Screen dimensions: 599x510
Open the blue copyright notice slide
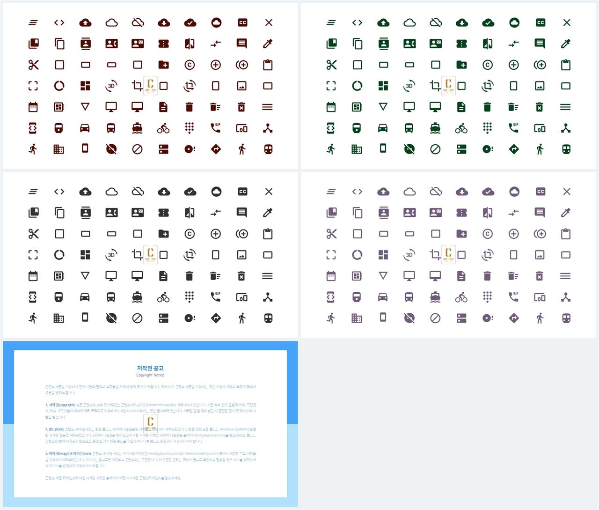[x=150, y=424]
